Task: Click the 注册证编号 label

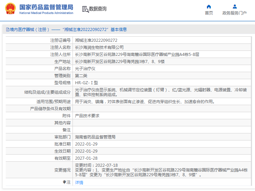Action: tap(60, 40)
